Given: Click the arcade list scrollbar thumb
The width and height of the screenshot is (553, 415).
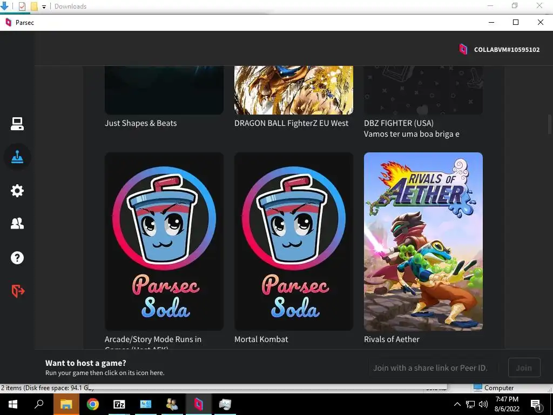Looking at the screenshot, I should coord(549,124).
